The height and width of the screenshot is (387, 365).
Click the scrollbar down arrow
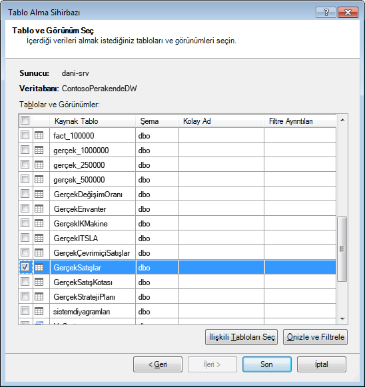342,319
